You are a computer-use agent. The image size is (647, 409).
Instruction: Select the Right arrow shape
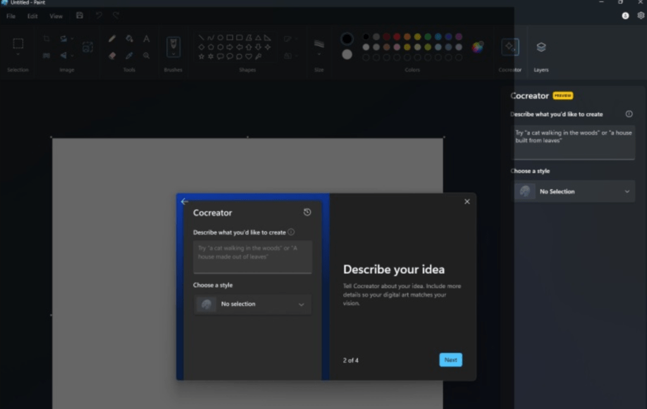(x=230, y=47)
